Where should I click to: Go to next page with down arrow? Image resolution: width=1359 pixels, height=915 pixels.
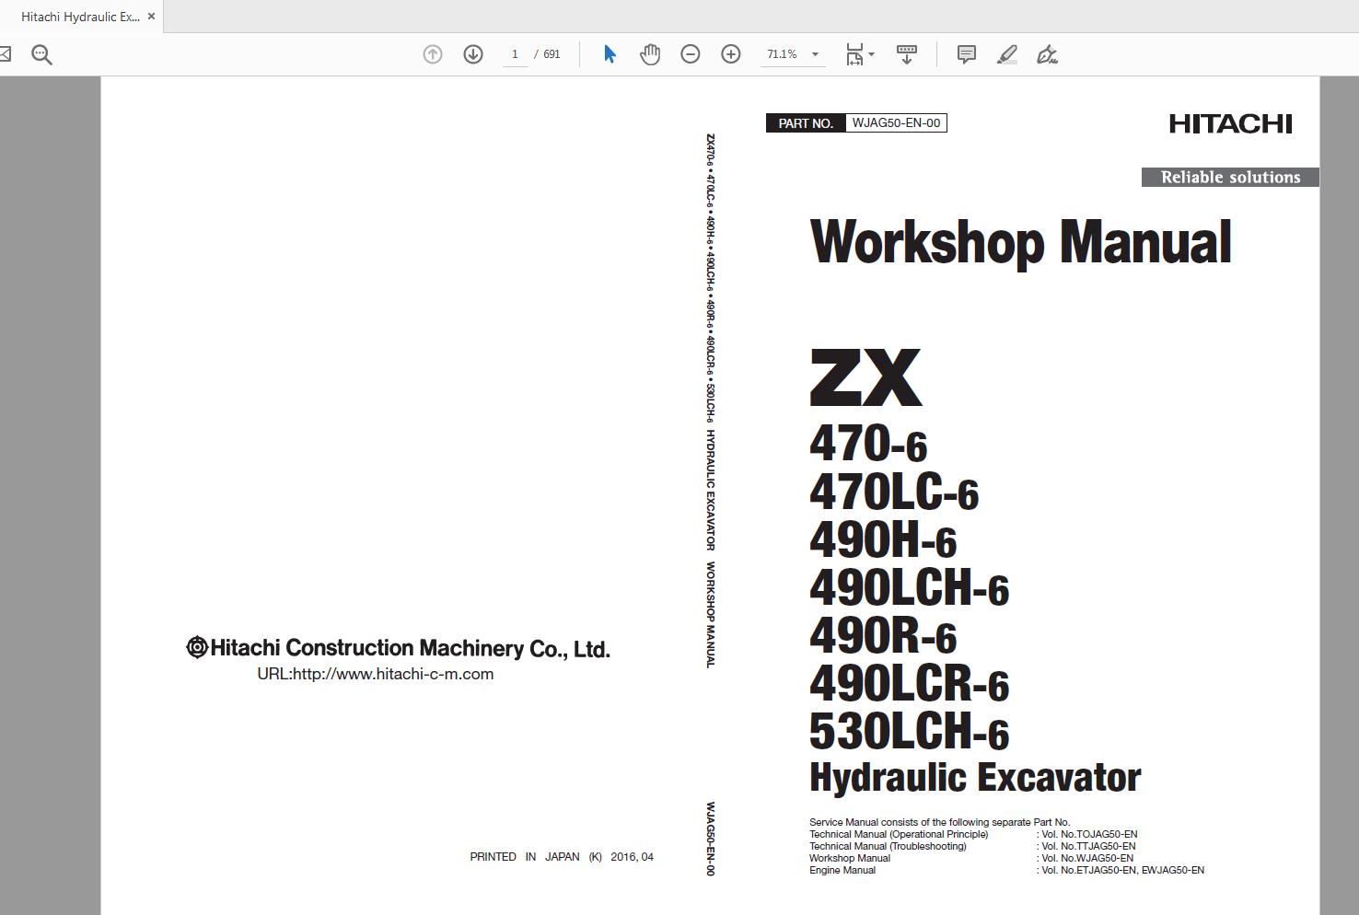473,54
